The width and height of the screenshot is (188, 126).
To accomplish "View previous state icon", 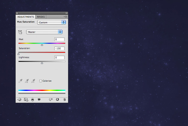I will click(x=51, y=99).
